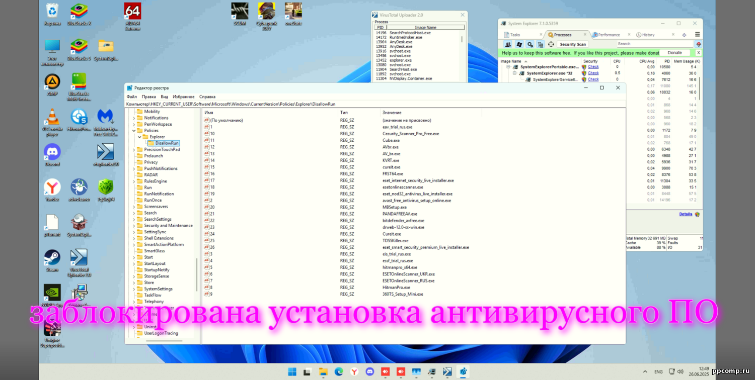Screen dimensions: 755x380
Task: Click the Donate button
Action: [x=674, y=53]
